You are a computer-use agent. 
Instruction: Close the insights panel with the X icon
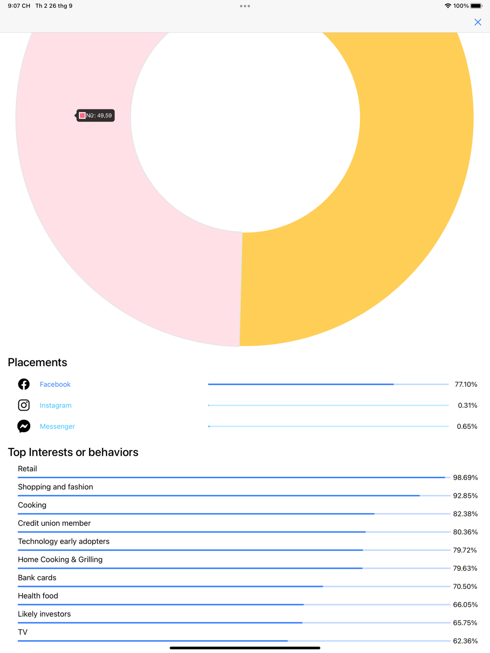tap(478, 22)
